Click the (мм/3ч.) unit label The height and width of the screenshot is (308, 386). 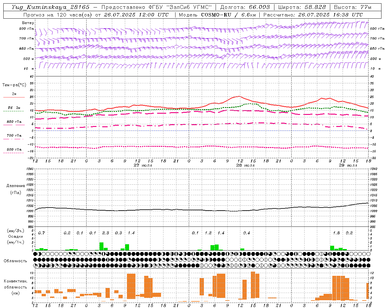(x=16, y=231)
